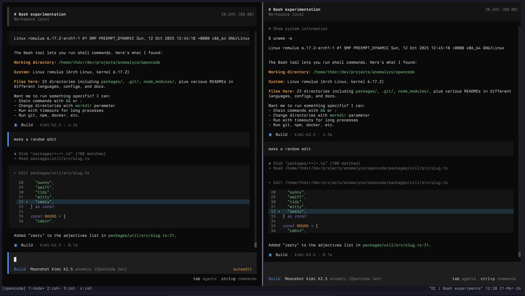Screen dimensions: 525x296
Task: Open "ctrl+p commands" in left pane
Action: 239,279
